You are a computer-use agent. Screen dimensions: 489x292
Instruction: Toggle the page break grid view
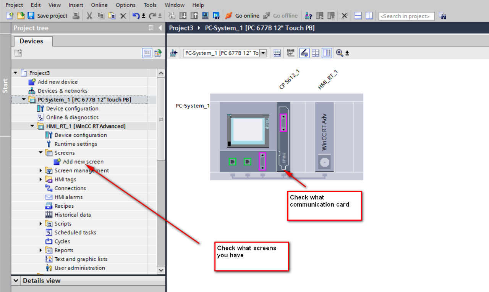point(316,53)
